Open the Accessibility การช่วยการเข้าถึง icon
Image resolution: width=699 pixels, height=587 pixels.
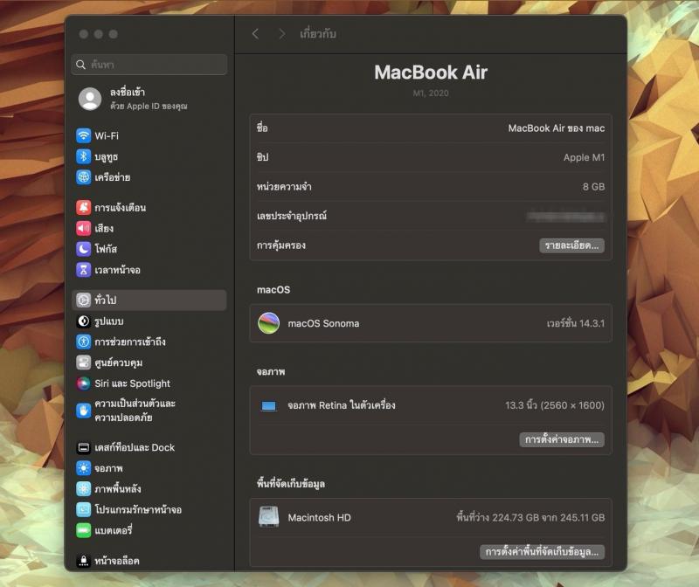[x=83, y=342]
